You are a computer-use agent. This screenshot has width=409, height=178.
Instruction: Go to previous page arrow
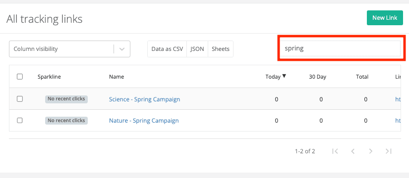click(x=353, y=151)
